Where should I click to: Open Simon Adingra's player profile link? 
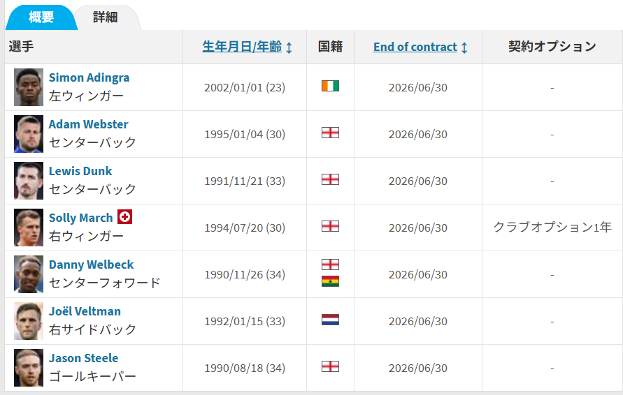tap(89, 77)
